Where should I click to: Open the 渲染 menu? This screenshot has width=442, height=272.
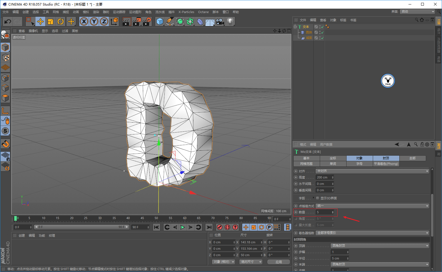[96, 12]
